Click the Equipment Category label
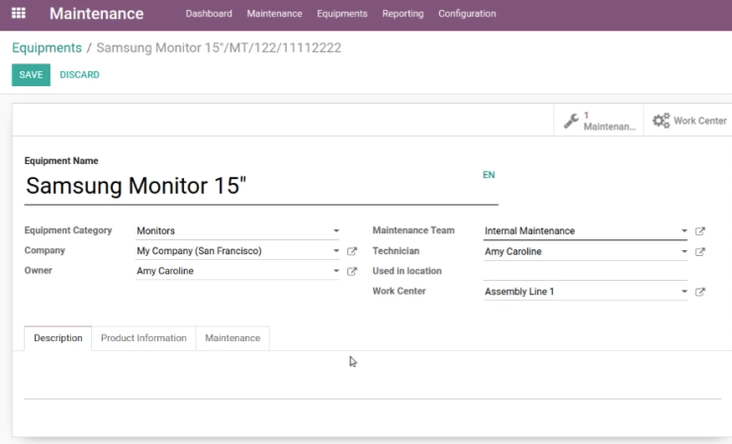The height and width of the screenshot is (444, 732). (68, 230)
